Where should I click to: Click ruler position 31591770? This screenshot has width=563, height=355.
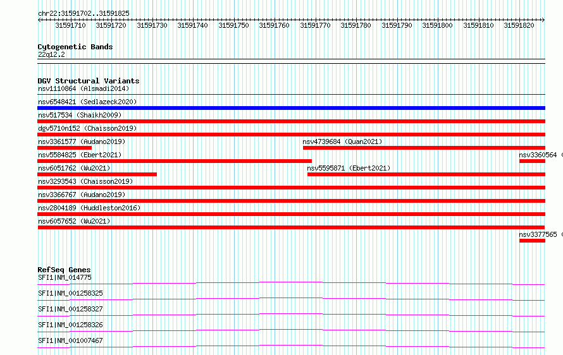tap(315, 25)
